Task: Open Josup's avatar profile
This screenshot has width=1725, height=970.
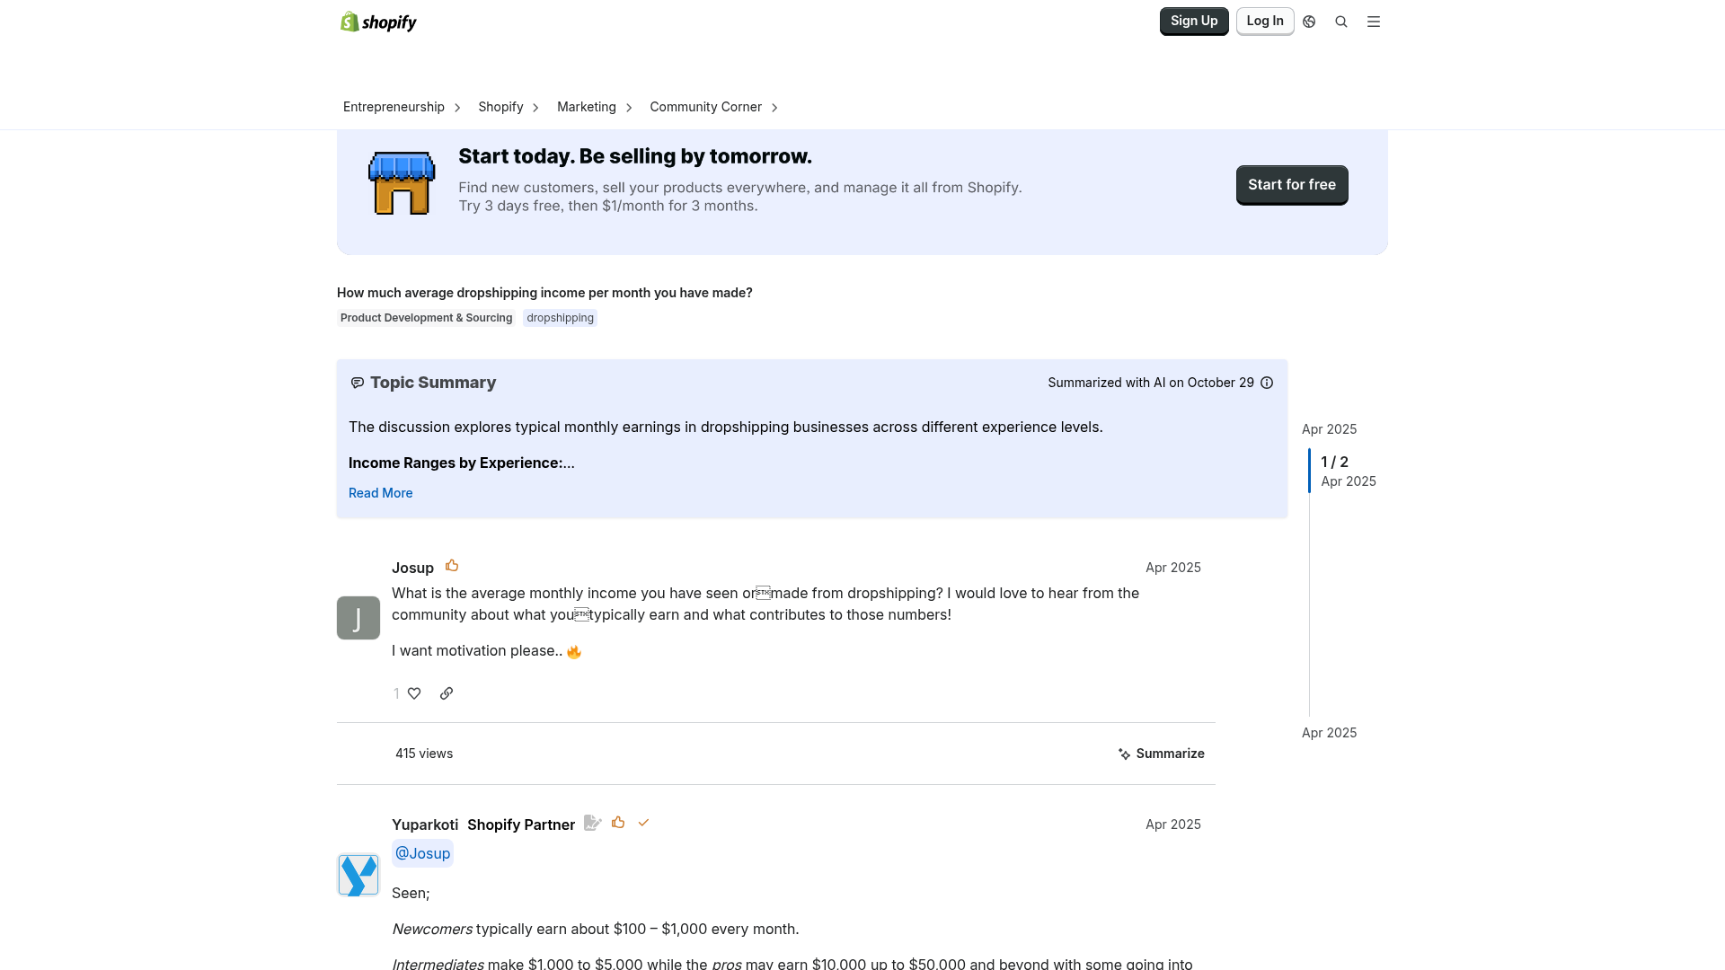Action: coord(358,618)
